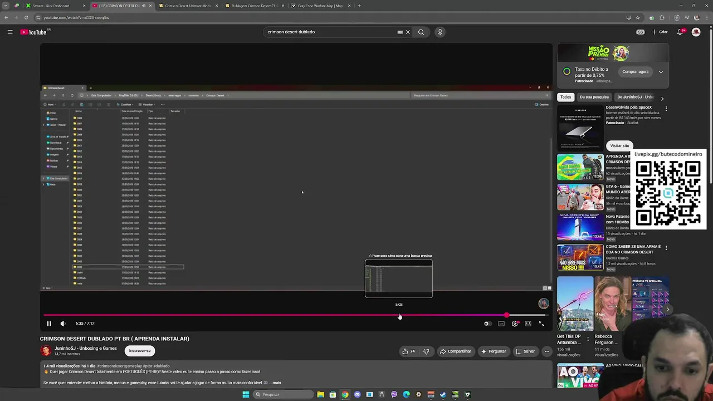The width and height of the screenshot is (713, 401).
Task: Open a new browser tab
Action: [x=359, y=6]
